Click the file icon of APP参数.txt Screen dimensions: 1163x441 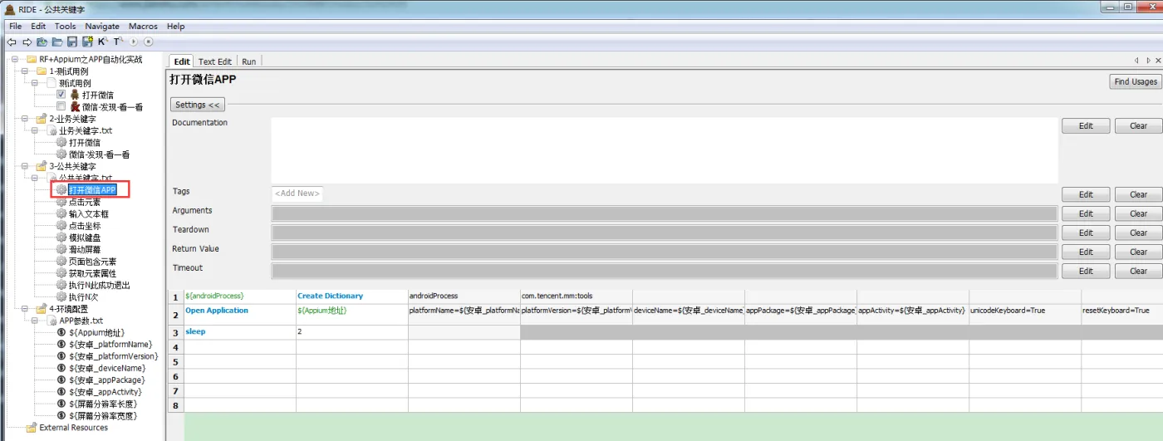click(52, 321)
